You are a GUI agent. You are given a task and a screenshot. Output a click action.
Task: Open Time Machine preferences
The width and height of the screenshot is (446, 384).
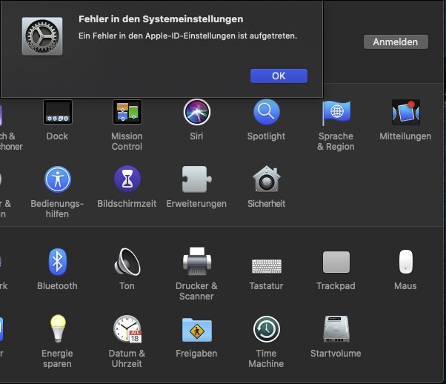[266, 329]
